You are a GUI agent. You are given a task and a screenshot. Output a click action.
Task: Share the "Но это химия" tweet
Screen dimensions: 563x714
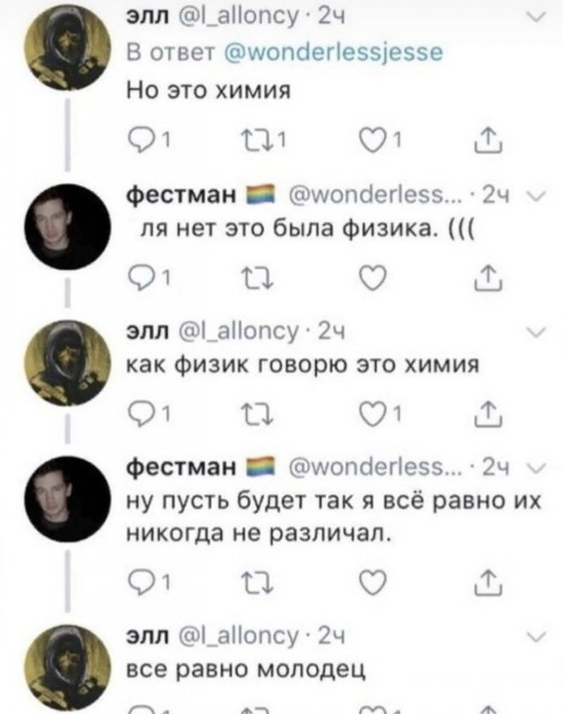[488, 140]
